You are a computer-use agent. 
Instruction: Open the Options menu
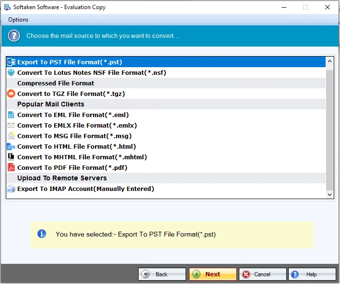click(x=18, y=20)
